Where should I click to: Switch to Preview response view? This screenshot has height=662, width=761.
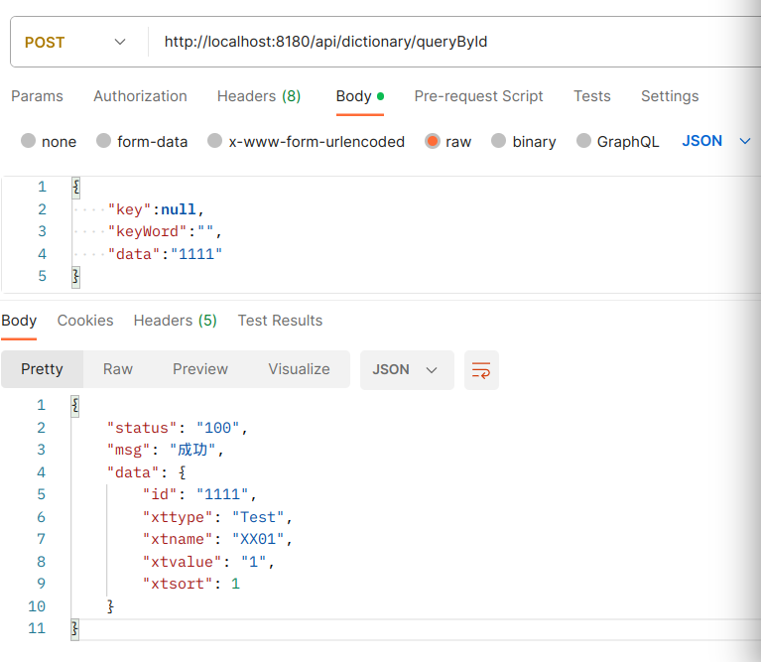click(x=200, y=369)
